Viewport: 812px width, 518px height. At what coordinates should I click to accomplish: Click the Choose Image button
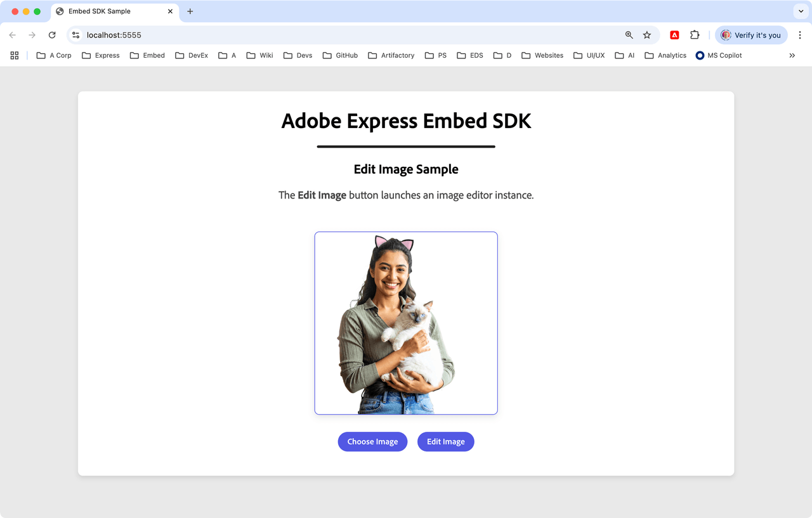pos(372,442)
